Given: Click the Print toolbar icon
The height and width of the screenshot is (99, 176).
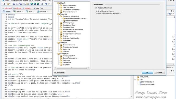Looking at the screenshot, I should (x=42, y=4).
